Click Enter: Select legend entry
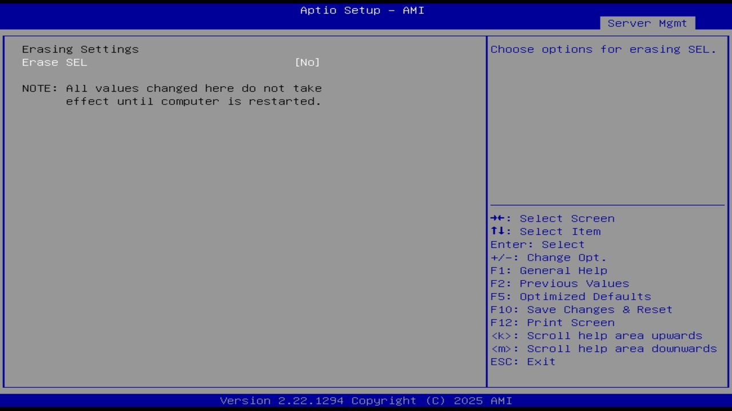This screenshot has width=732, height=411. coord(537,244)
